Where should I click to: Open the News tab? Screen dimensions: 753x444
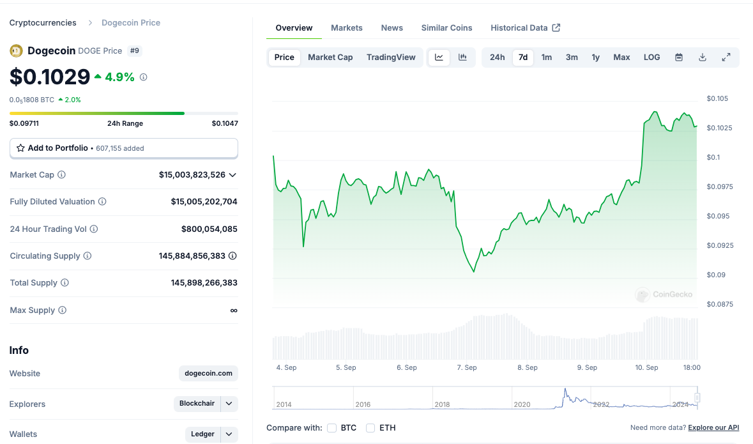392,28
